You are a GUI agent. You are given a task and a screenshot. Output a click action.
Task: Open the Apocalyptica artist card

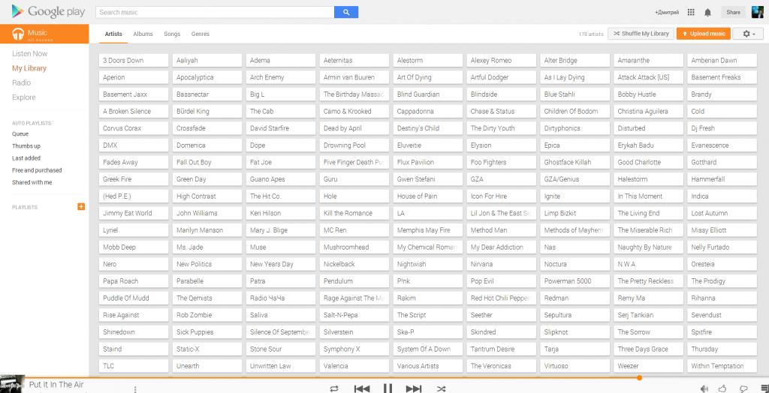coord(207,77)
